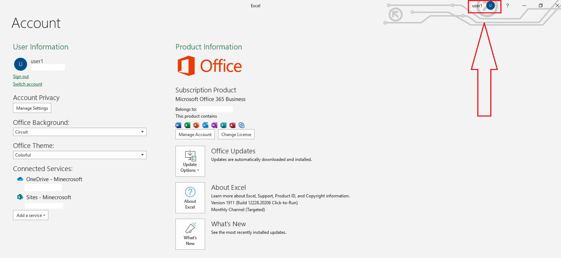Image resolution: width=561 pixels, height=258 pixels.
Task: Click the user1 avatar under User Information
Action: click(21, 64)
